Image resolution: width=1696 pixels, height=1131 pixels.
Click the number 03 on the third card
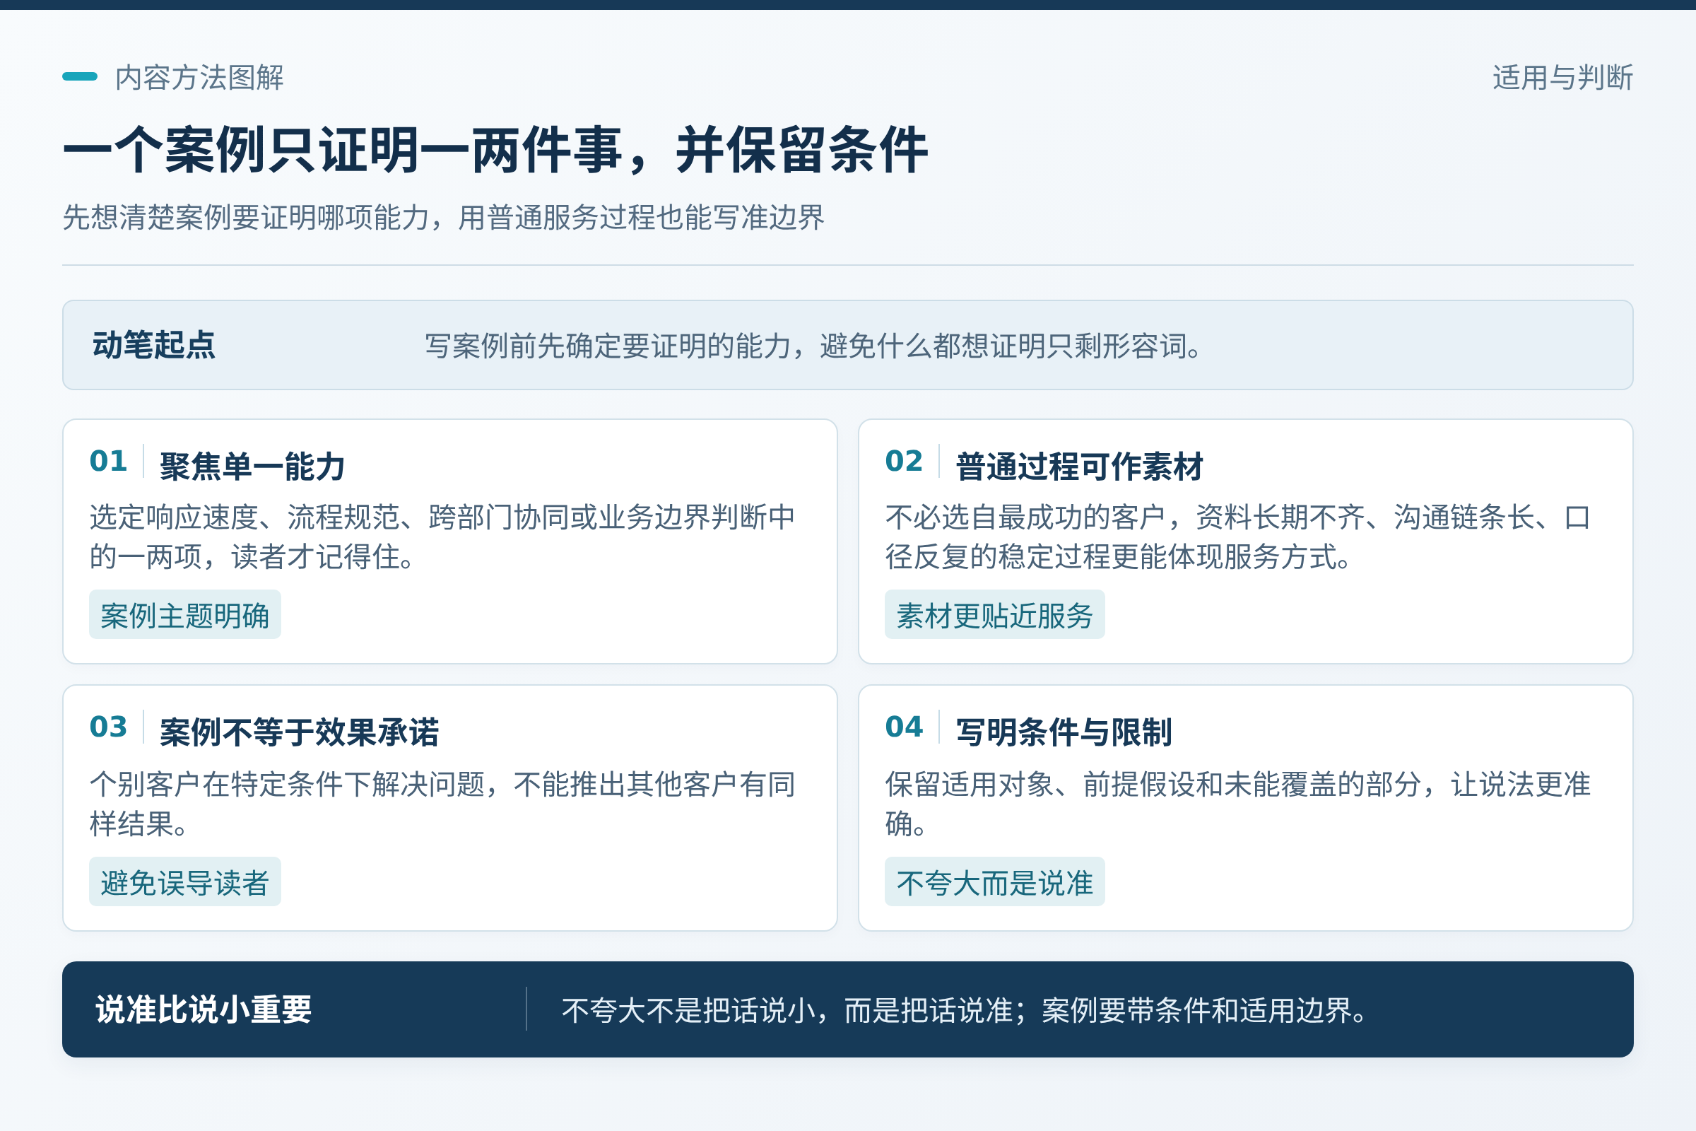pos(108,727)
